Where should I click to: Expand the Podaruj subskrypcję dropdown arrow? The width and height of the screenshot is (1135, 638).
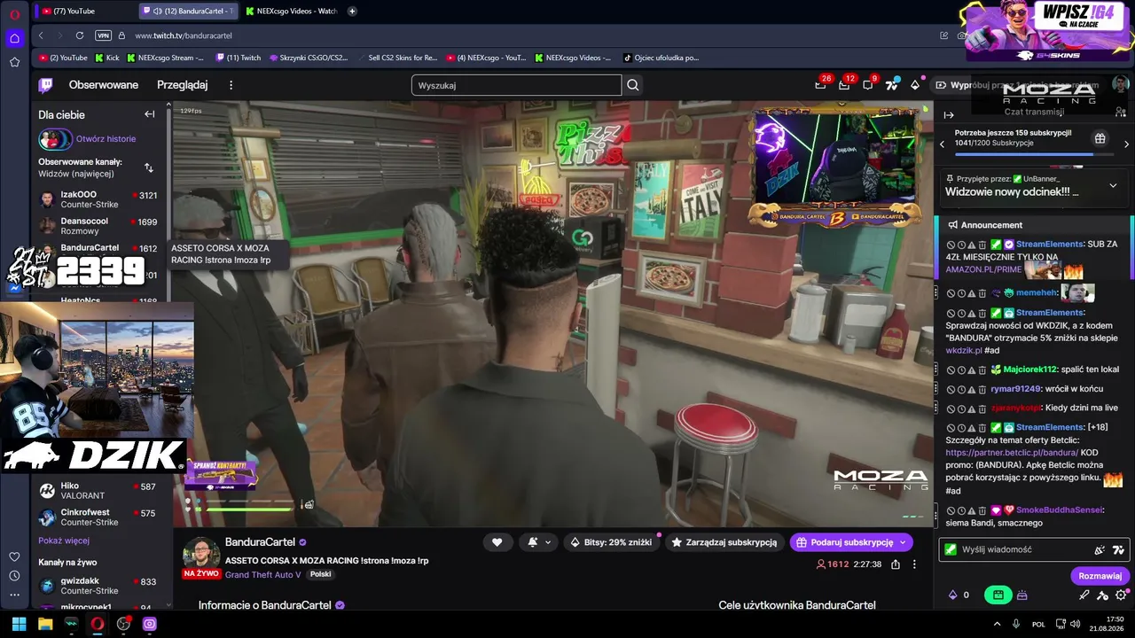[904, 542]
